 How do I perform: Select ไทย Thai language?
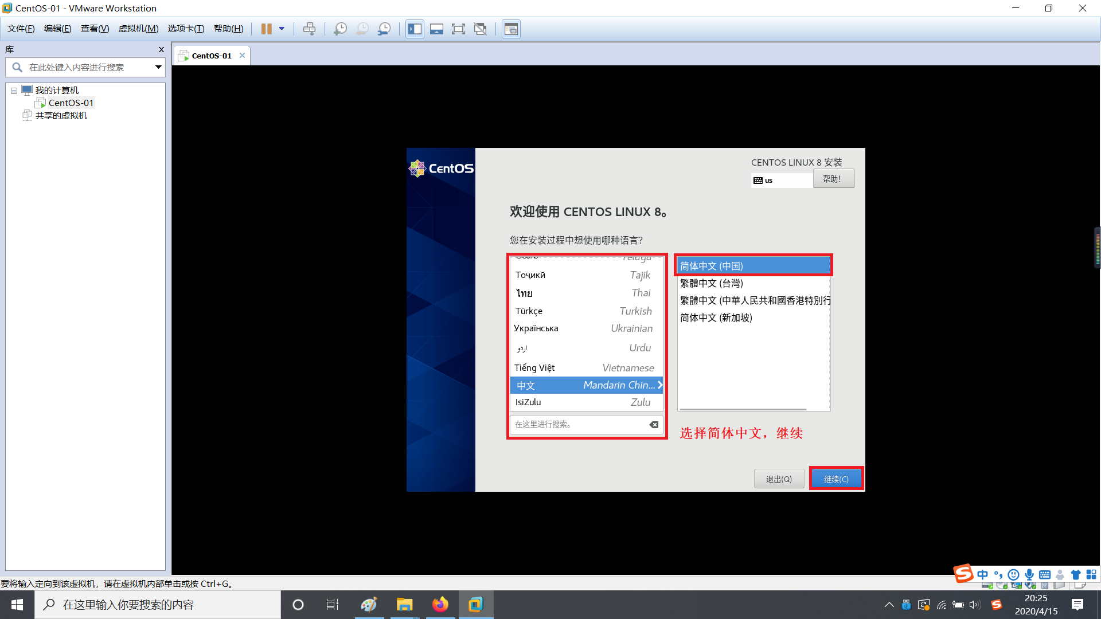586,293
